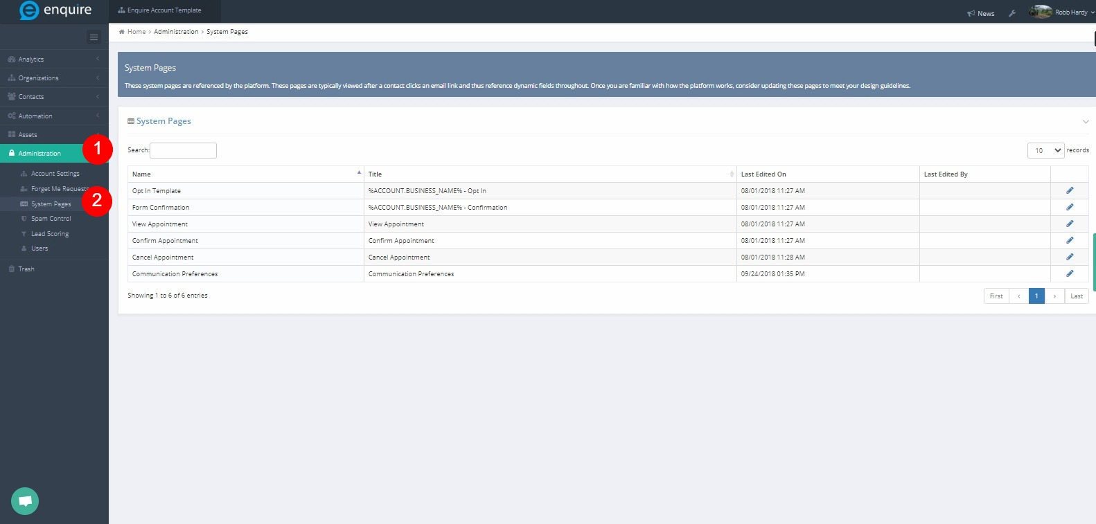Viewport: 1096px width, 524px height.
Task: Open the Trash menu item
Action: (x=26, y=269)
